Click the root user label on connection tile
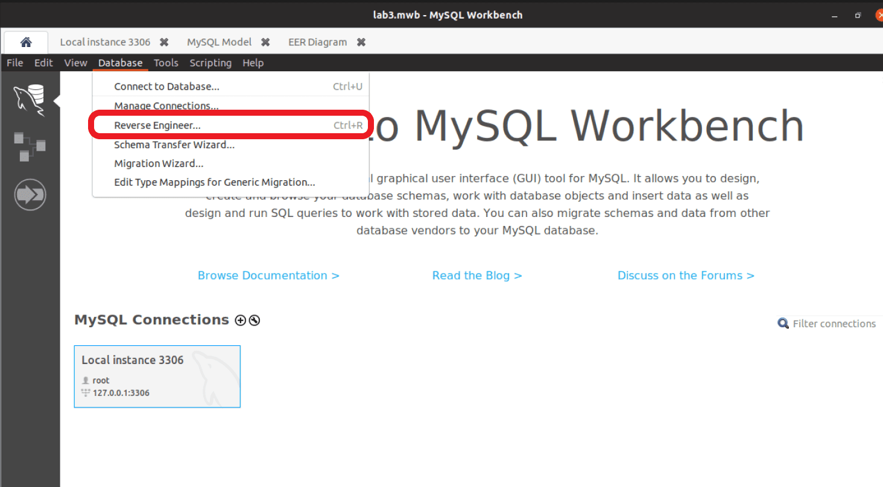The image size is (883, 487). pos(101,380)
